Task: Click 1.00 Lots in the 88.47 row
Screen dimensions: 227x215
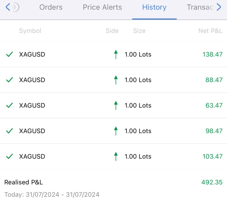Action: point(138,80)
